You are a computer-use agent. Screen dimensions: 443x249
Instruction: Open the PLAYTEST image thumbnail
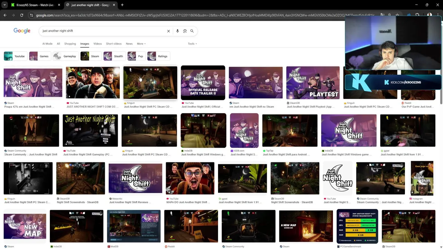tap(313, 83)
